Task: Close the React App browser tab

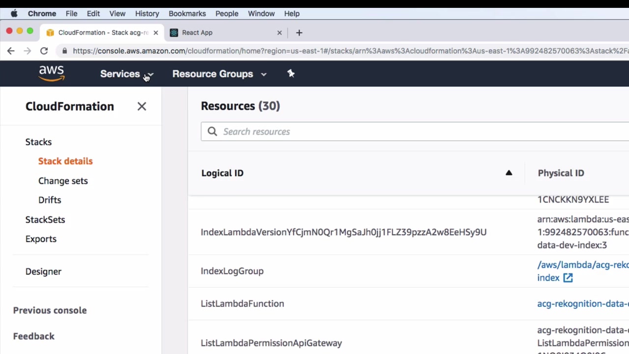Action: (280, 32)
